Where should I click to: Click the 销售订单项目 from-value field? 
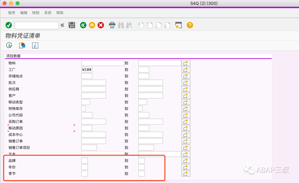(89, 148)
